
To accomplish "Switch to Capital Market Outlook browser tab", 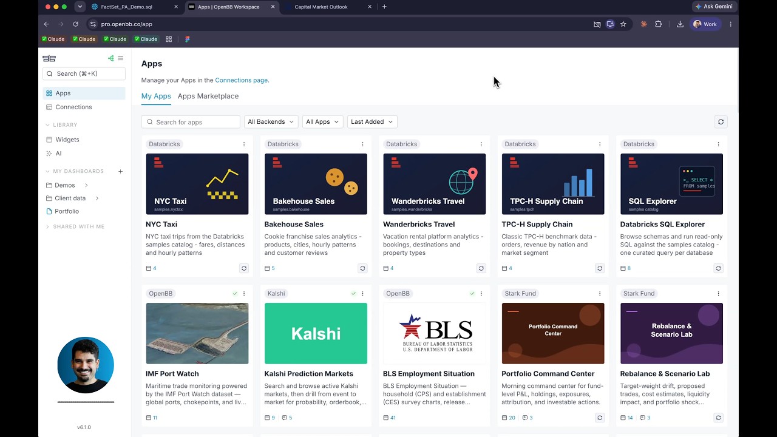I will point(329,7).
